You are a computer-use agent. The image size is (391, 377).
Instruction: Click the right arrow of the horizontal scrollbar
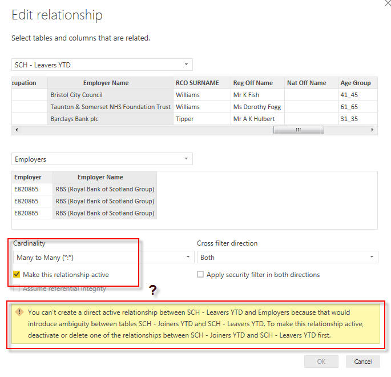pos(372,130)
